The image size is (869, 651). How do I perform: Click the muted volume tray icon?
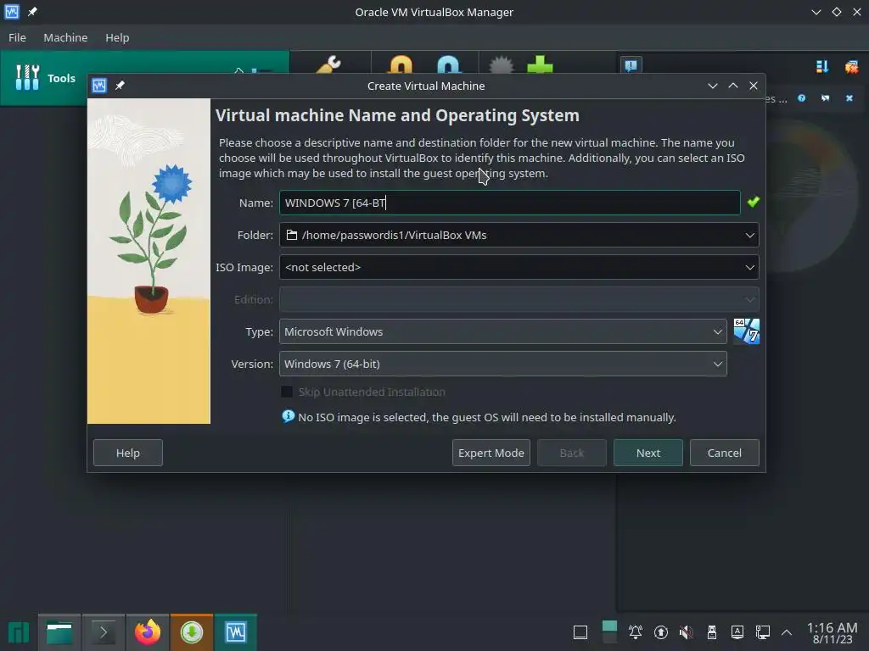click(x=686, y=632)
